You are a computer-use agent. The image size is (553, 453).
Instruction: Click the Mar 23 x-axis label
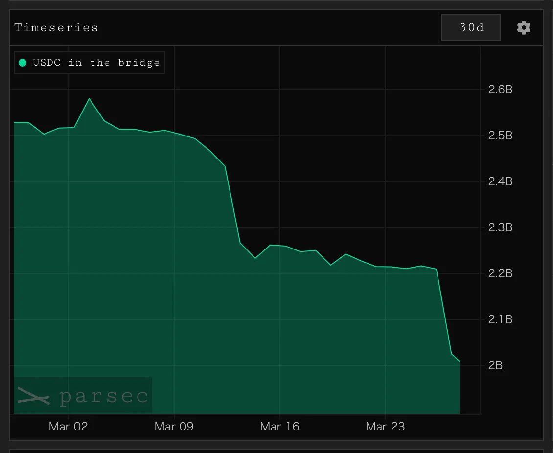[385, 427]
